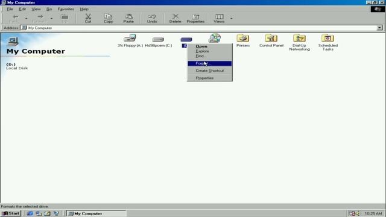Expand the Forward button history dropdown

pos(51,18)
